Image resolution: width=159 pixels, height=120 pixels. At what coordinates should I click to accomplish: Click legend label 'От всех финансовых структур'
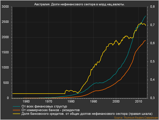coord(44,106)
